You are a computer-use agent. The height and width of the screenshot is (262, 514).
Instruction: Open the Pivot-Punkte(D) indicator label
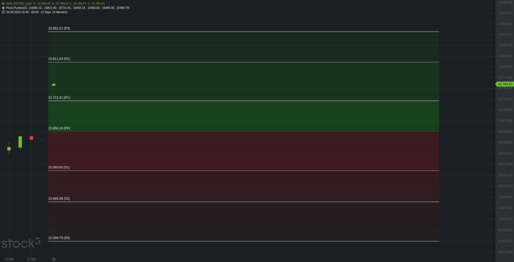(17, 8)
